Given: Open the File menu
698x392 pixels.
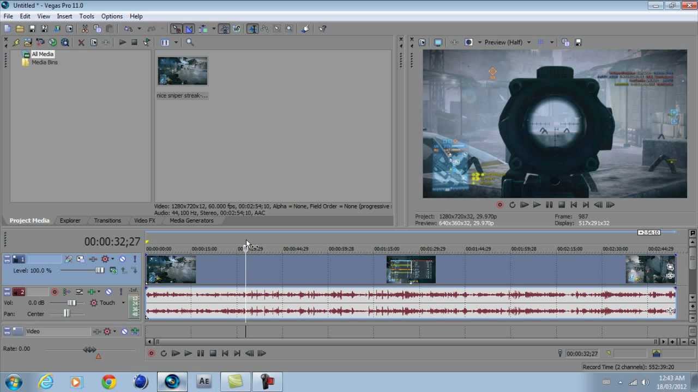Looking at the screenshot, I should point(8,16).
